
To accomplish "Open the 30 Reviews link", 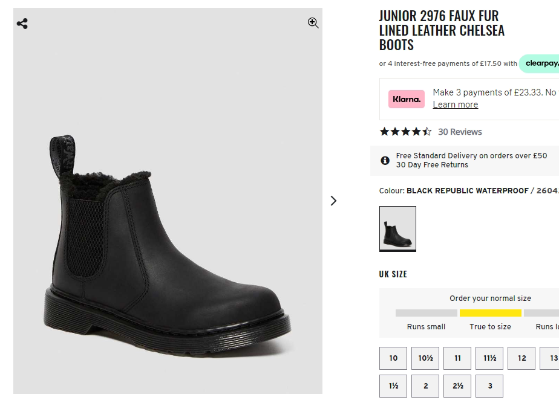I will coord(460,132).
